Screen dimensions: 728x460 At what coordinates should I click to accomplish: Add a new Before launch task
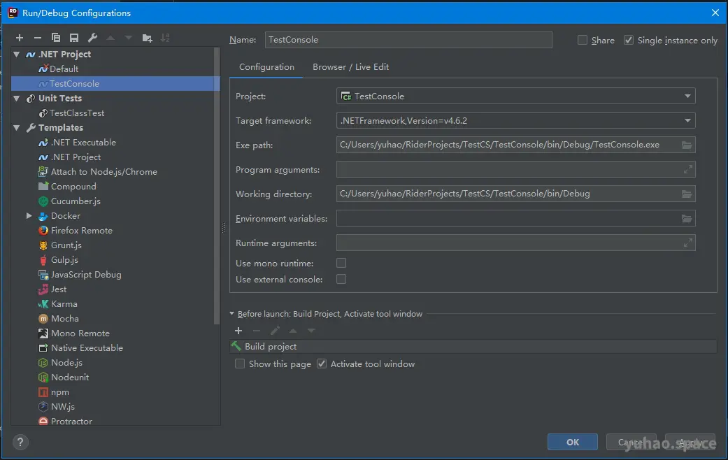(x=238, y=330)
